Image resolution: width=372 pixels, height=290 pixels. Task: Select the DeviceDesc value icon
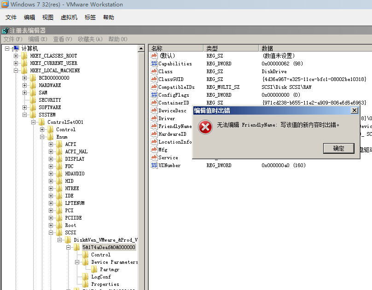click(154, 110)
